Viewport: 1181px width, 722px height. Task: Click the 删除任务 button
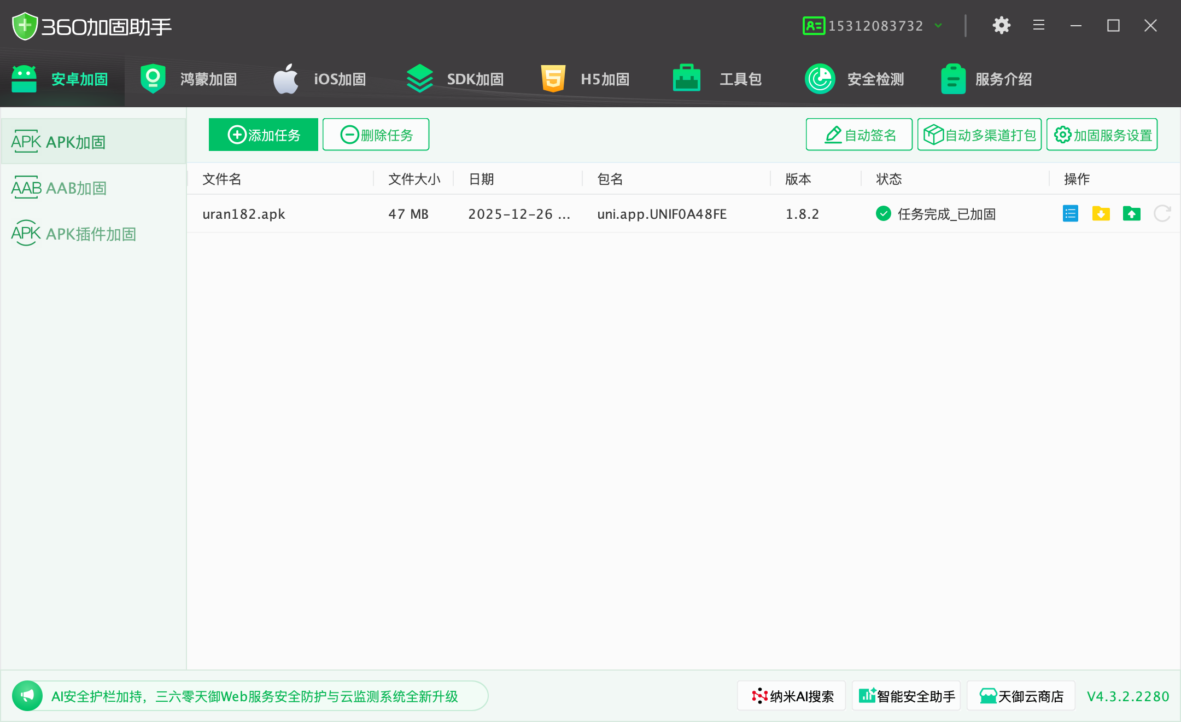tap(376, 135)
